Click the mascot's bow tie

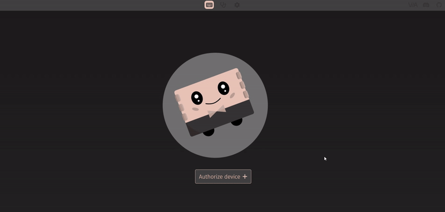[217, 111]
